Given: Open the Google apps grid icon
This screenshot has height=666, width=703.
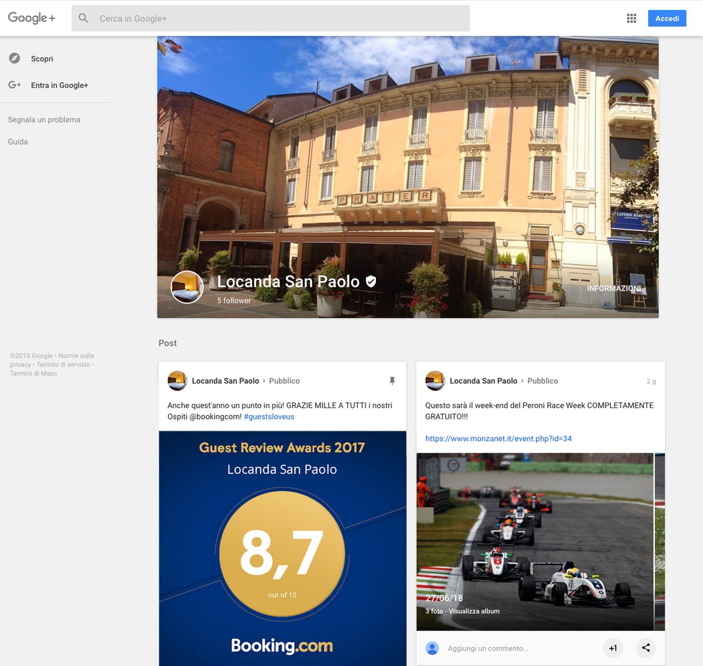Looking at the screenshot, I should click(631, 18).
